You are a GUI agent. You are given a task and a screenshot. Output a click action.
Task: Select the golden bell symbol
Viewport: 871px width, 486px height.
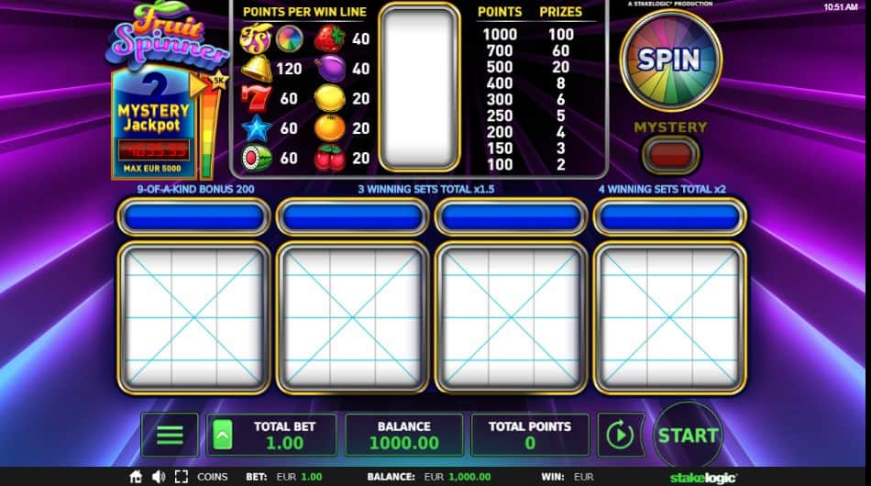point(257,69)
